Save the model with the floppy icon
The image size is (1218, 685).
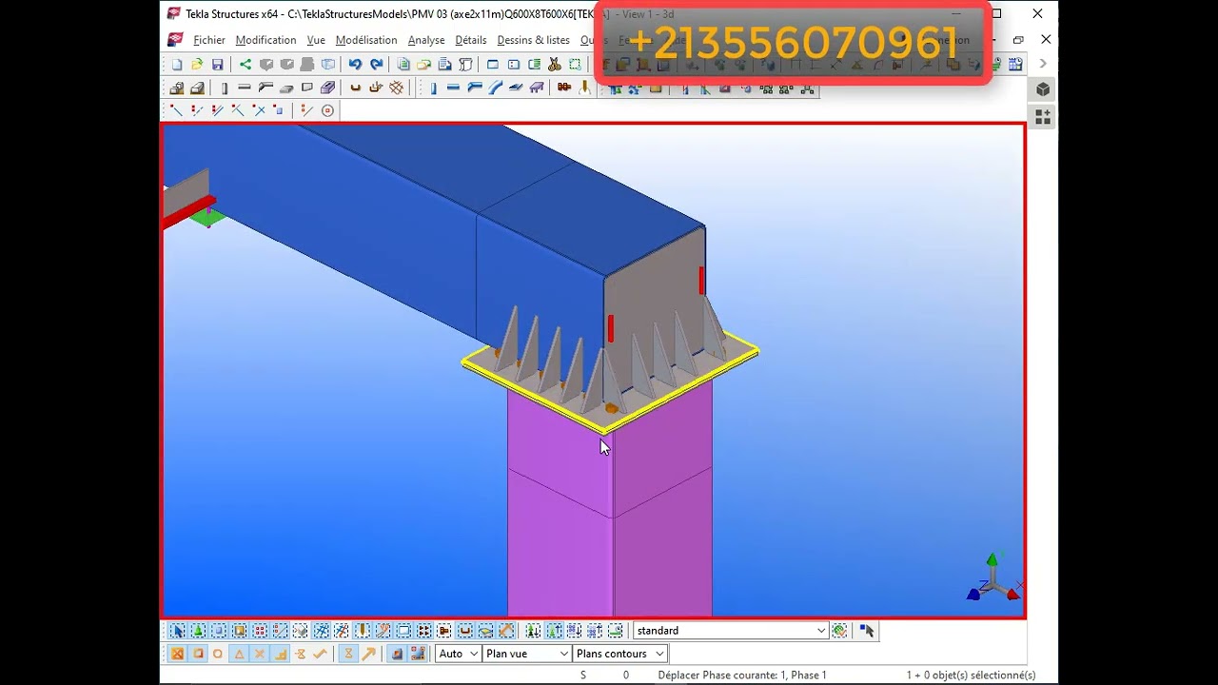point(218,65)
